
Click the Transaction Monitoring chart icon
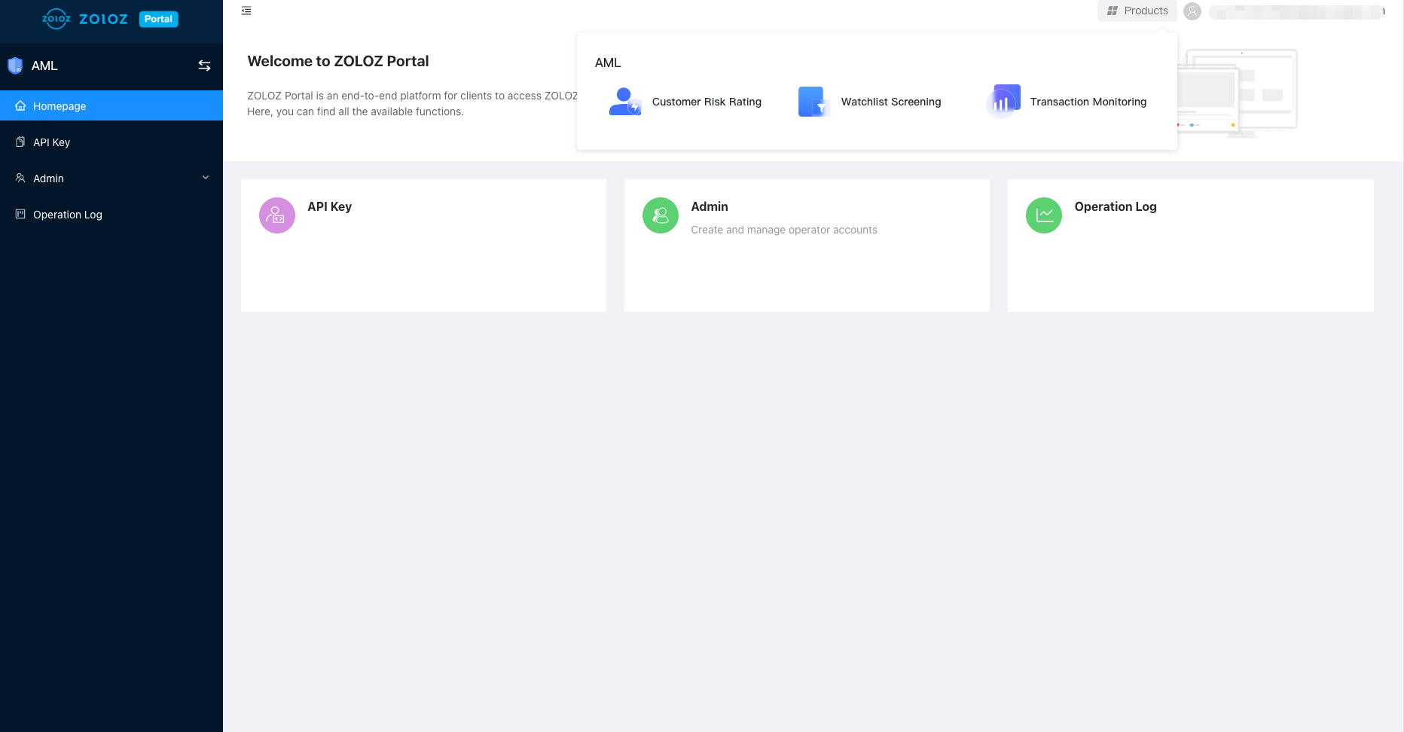tap(1003, 102)
